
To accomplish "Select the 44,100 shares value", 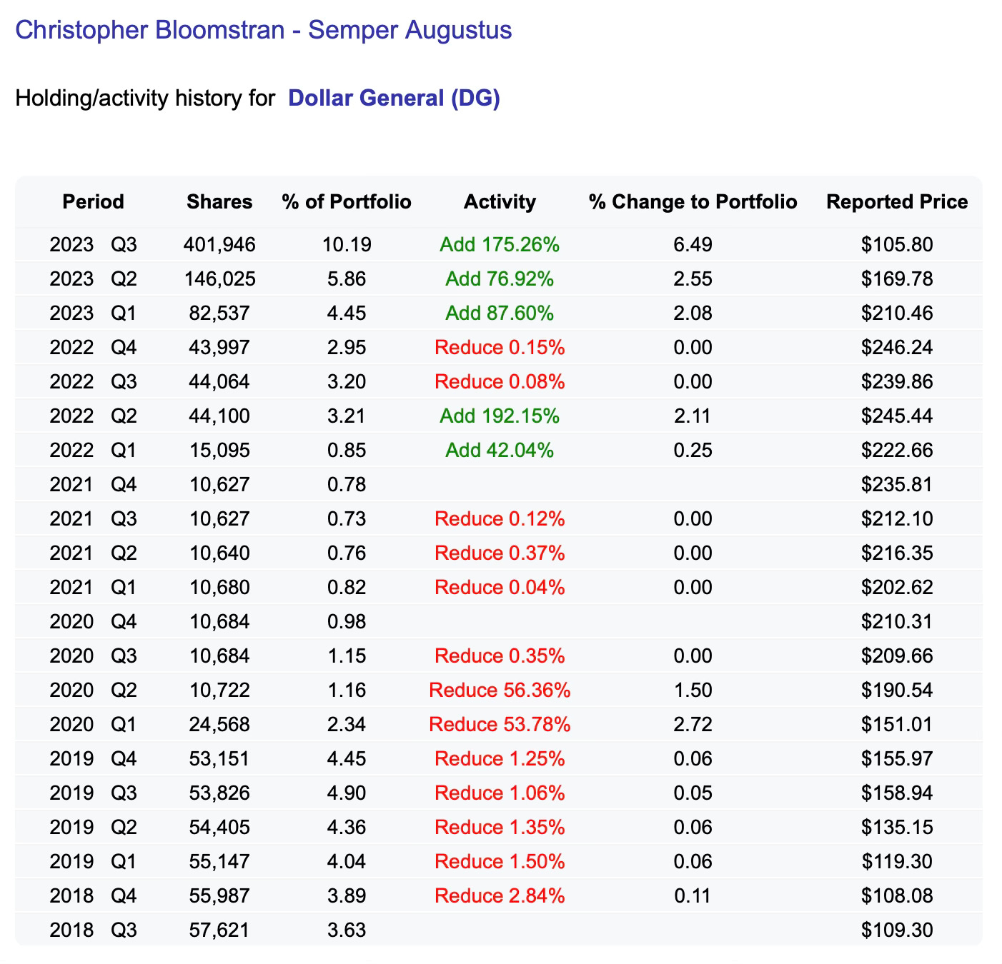I will click(219, 416).
